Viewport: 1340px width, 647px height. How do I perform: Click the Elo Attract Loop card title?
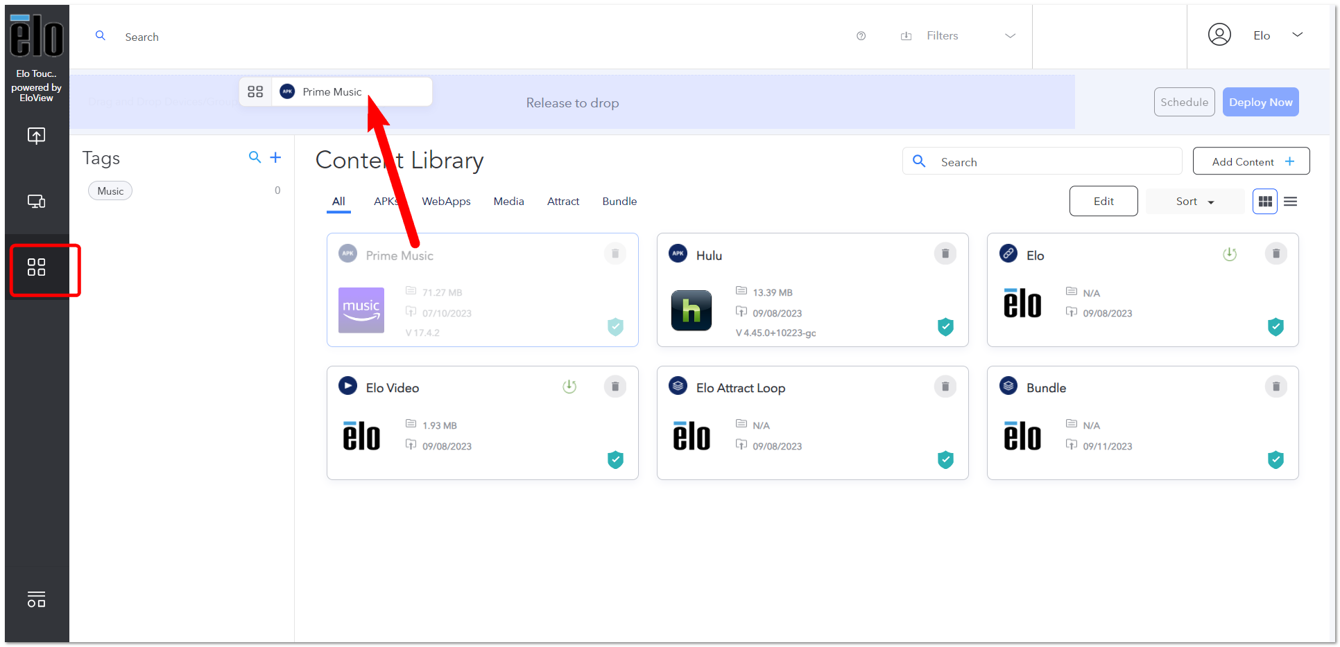(740, 388)
